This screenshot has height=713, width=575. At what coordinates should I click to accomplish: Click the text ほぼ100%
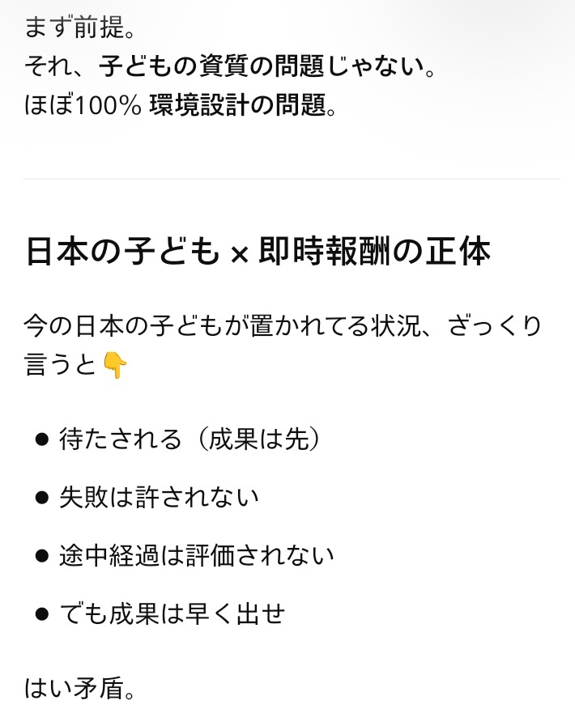coord(84,105)
